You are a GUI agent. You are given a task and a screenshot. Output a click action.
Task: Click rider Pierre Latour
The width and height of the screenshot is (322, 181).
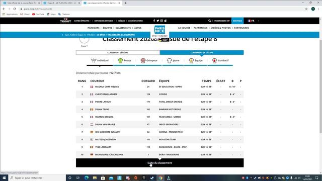[103, 102]
